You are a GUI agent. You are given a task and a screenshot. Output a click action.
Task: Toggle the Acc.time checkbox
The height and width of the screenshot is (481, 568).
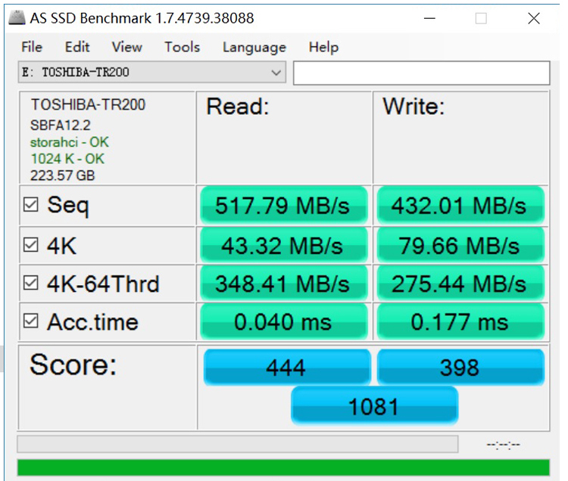click(x=31, y=321)
